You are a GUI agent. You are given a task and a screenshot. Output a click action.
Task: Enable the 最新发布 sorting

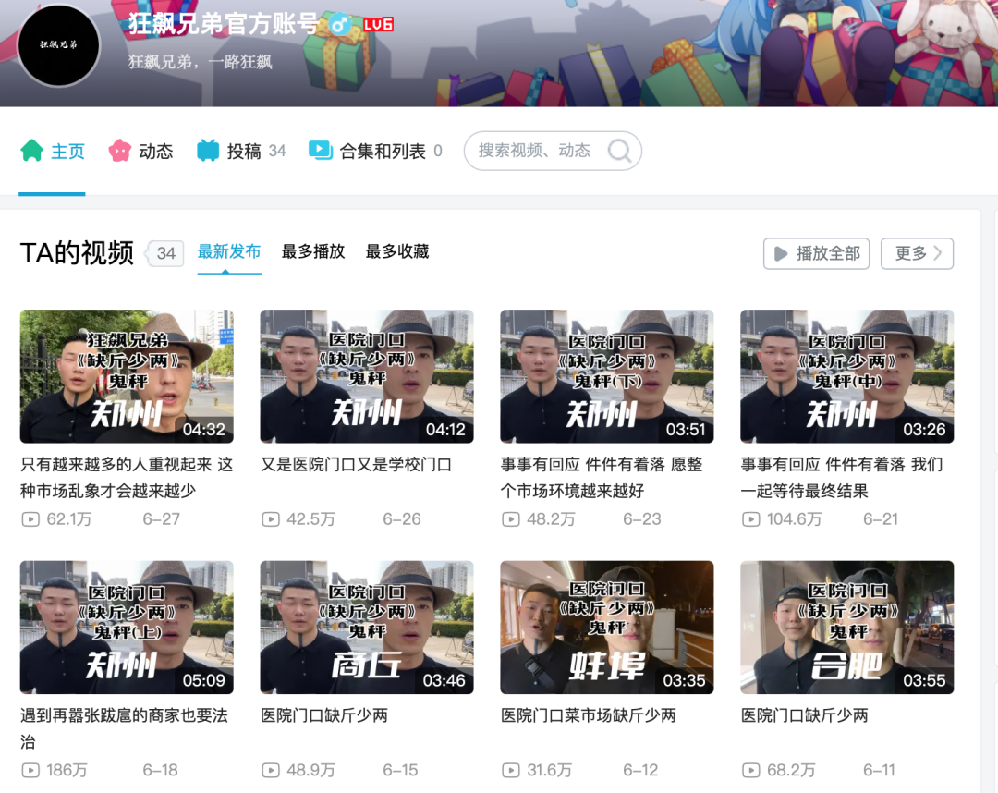click(x=229, y=250)
